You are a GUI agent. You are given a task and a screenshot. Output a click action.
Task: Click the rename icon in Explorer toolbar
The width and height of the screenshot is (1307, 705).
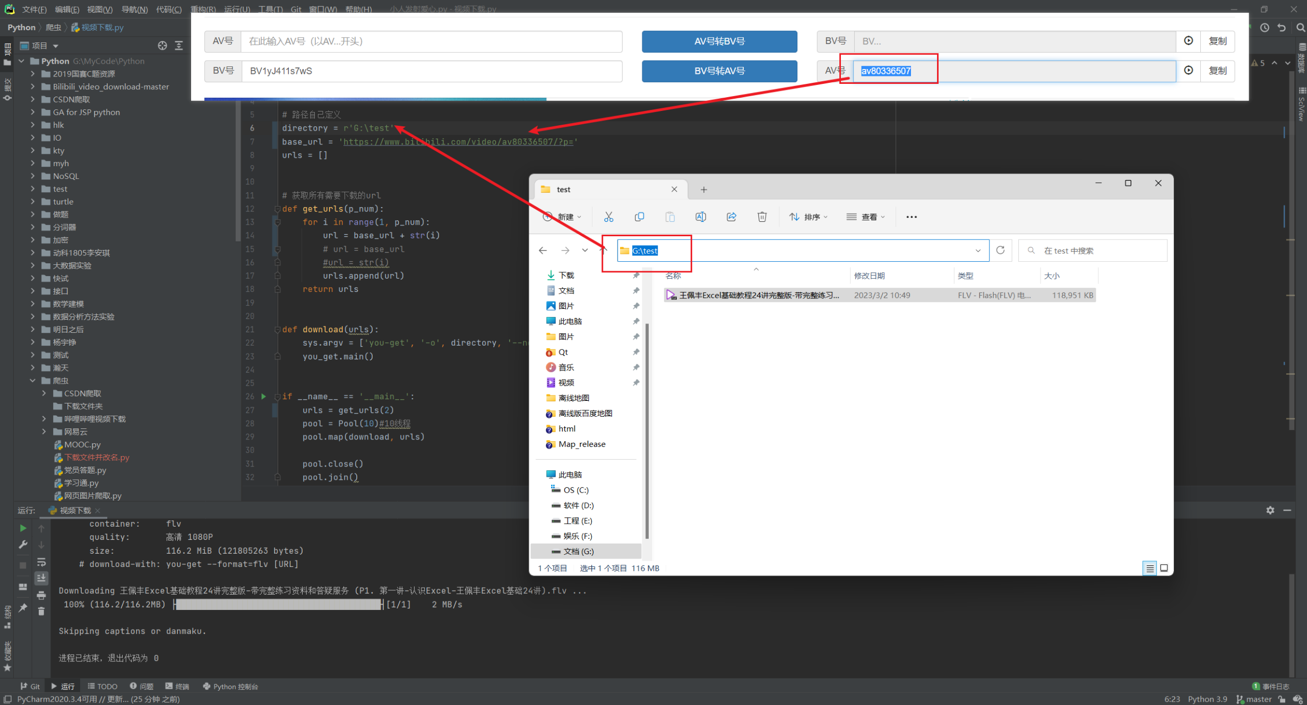coord(700,217)
